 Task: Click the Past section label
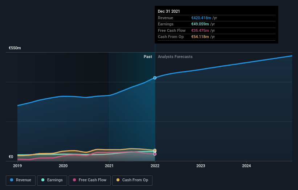pyautogui.click(x=148, y=57)
